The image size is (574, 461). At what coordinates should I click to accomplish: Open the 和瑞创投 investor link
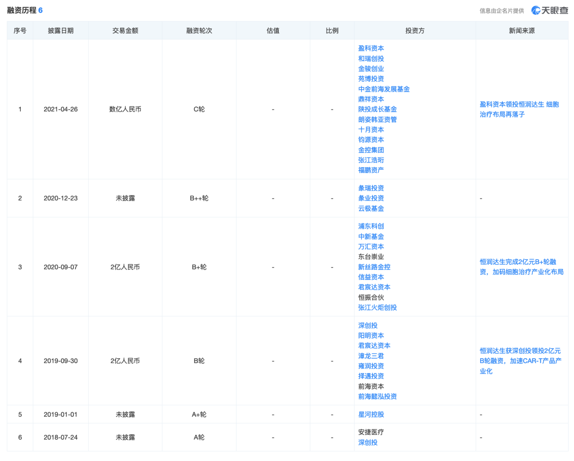pyautogui.click(x=371, y=59)
